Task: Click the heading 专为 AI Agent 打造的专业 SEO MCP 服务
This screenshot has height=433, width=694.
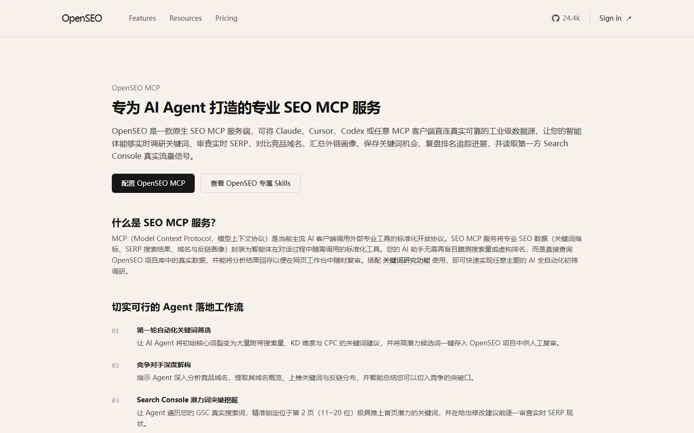Action: (246, 107)
